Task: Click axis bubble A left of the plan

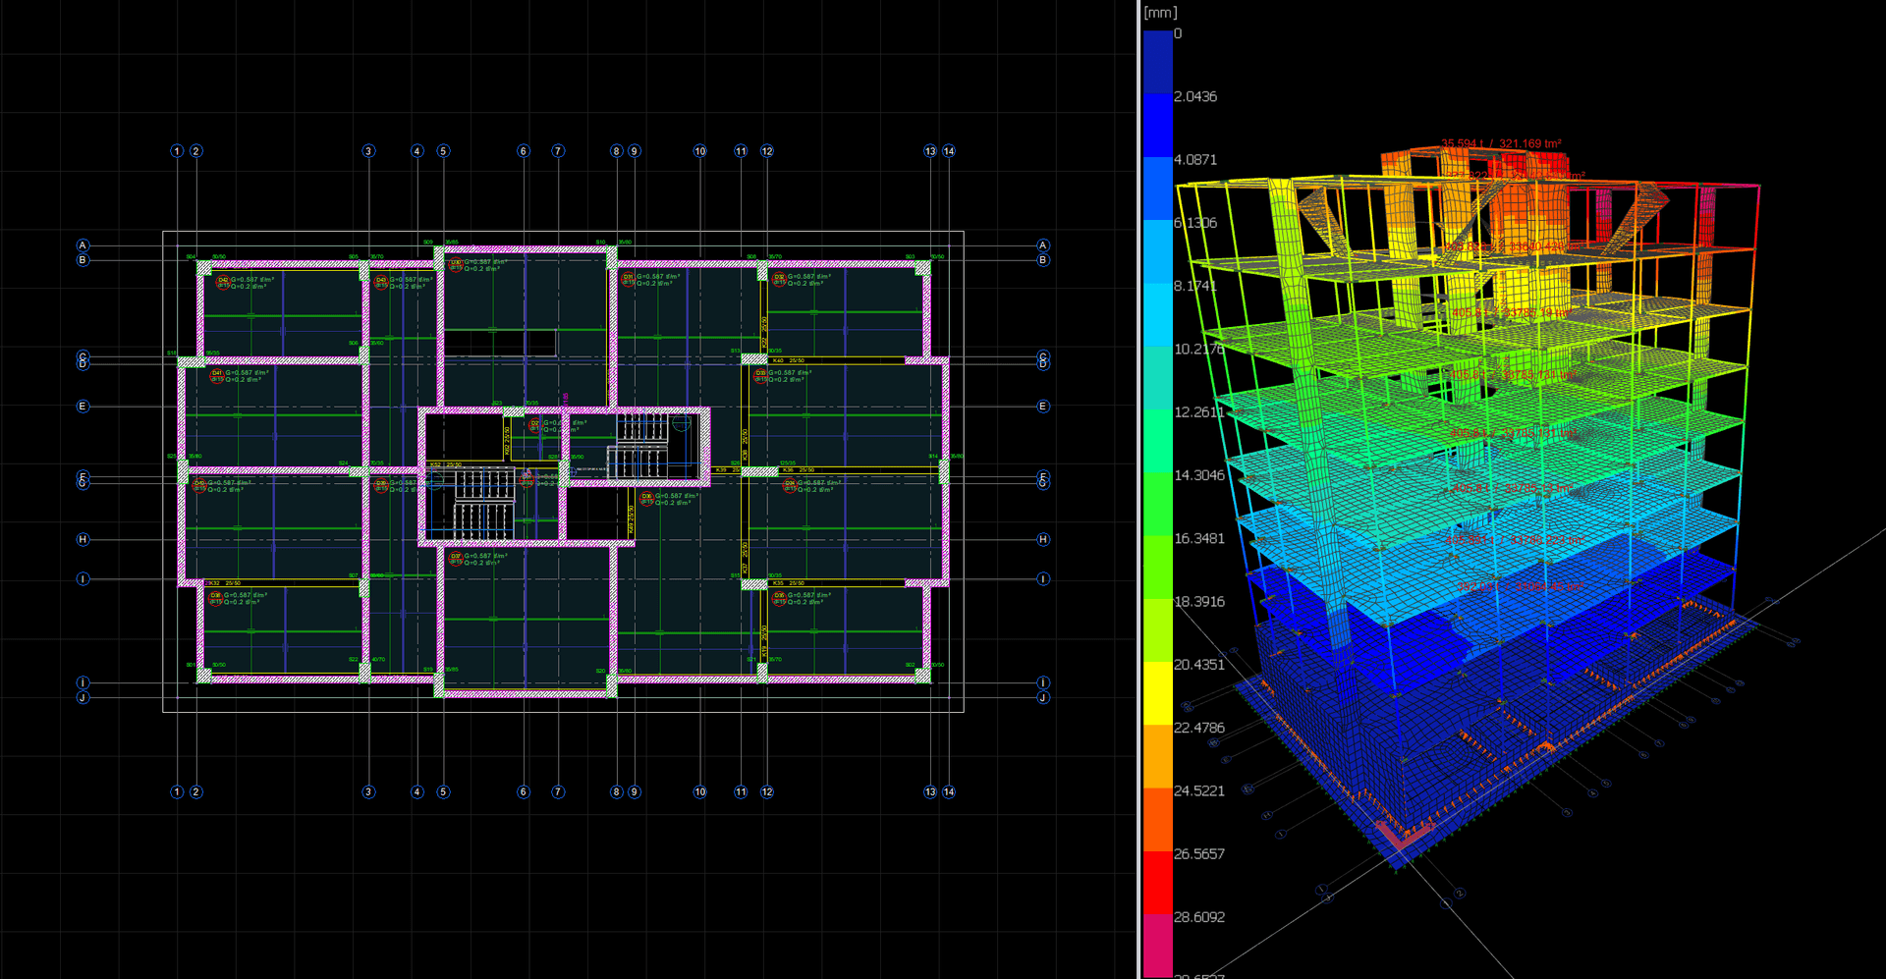Action: [83, 245]
